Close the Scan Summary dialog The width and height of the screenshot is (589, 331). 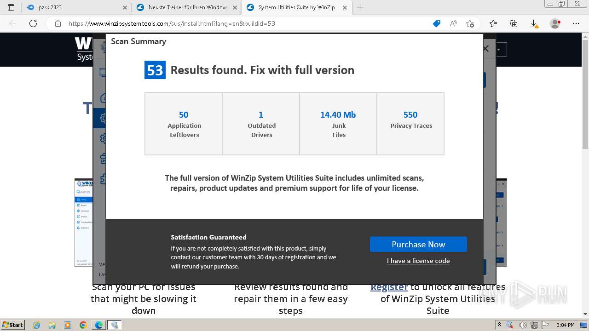tap(485, 49)
